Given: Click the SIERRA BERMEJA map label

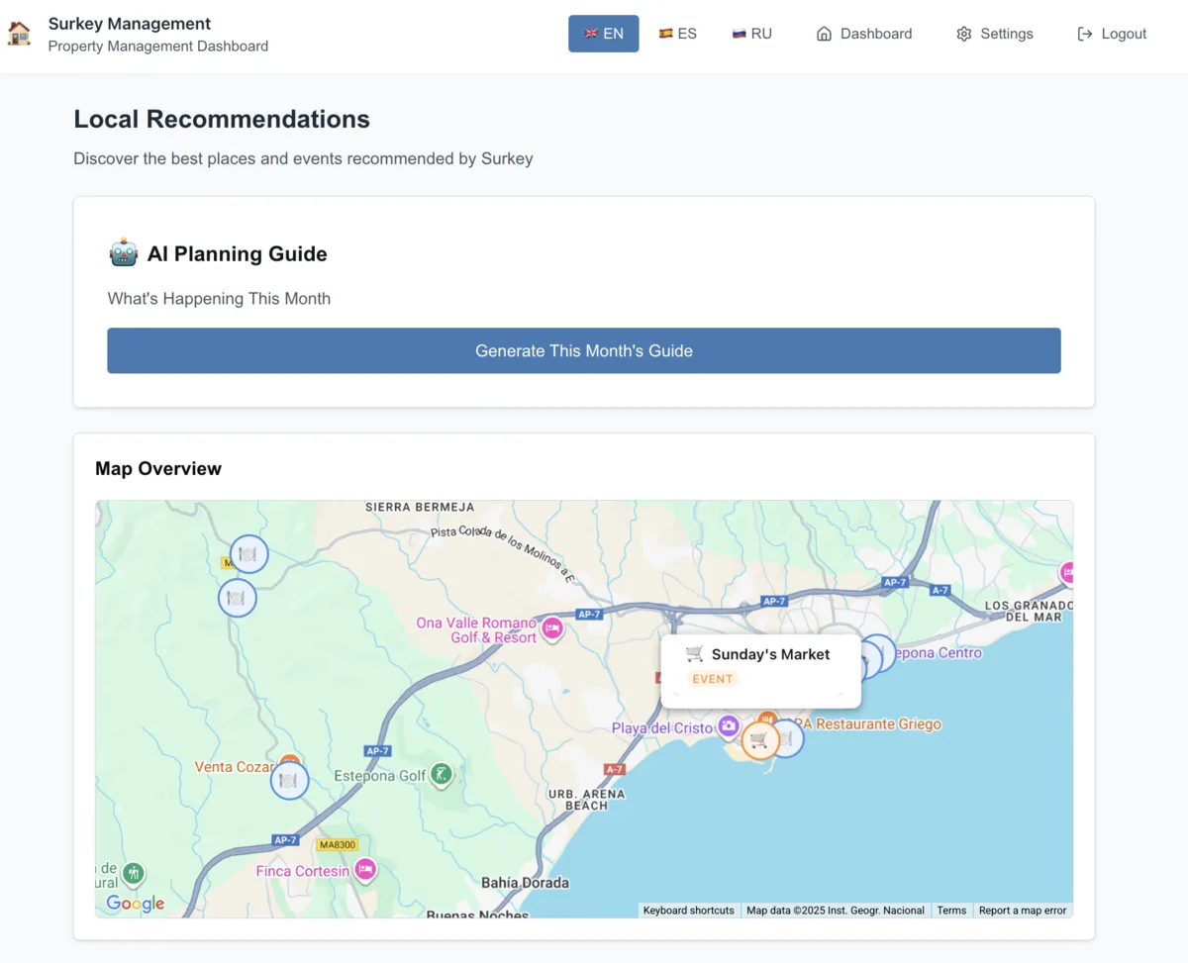Looking at the screenshot, I should pyautogui.click(x=420, y=507).
